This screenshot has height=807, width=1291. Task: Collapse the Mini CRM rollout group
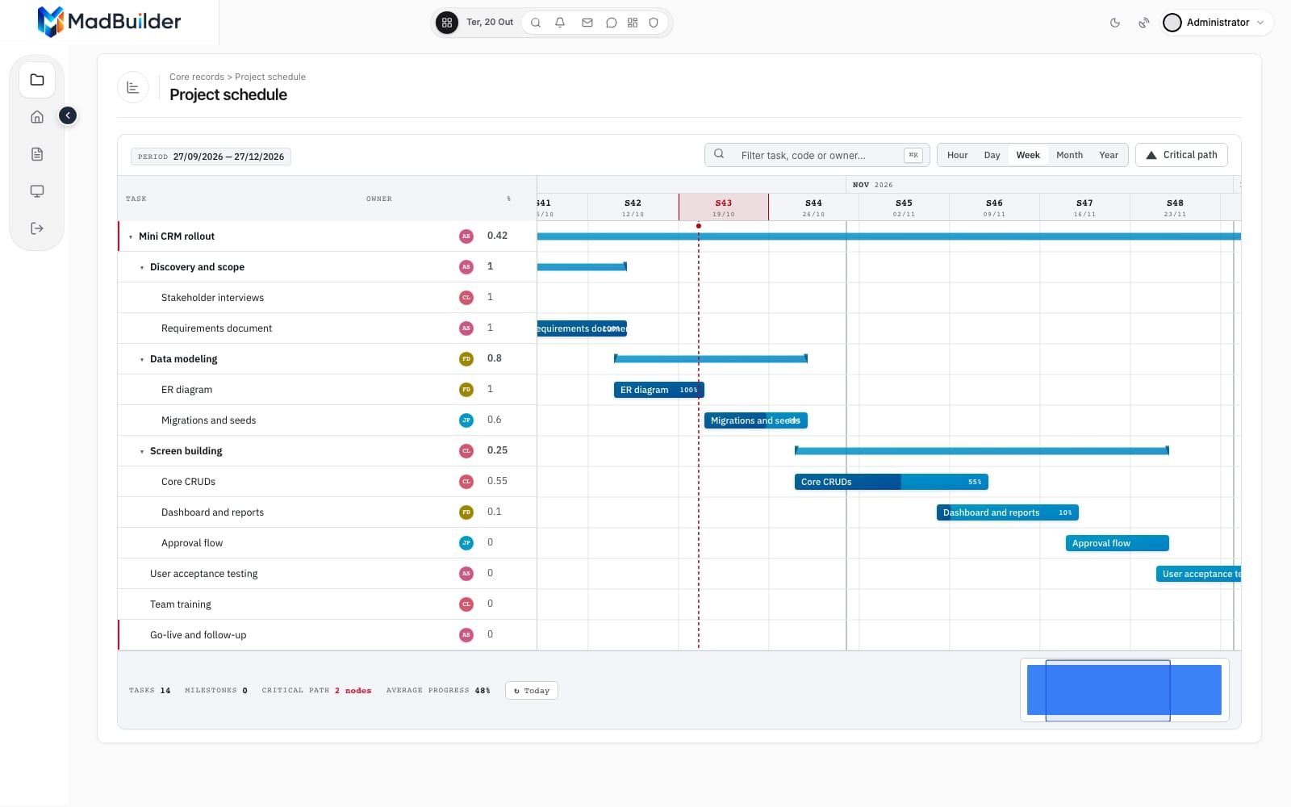coord(131,237)
